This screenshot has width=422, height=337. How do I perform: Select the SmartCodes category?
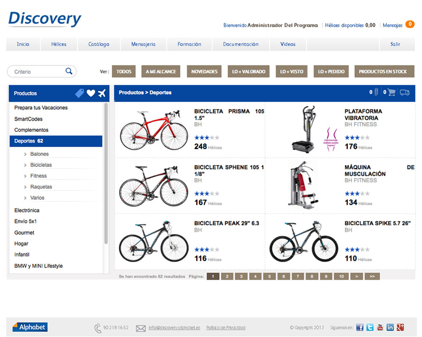tap(28, 119)
